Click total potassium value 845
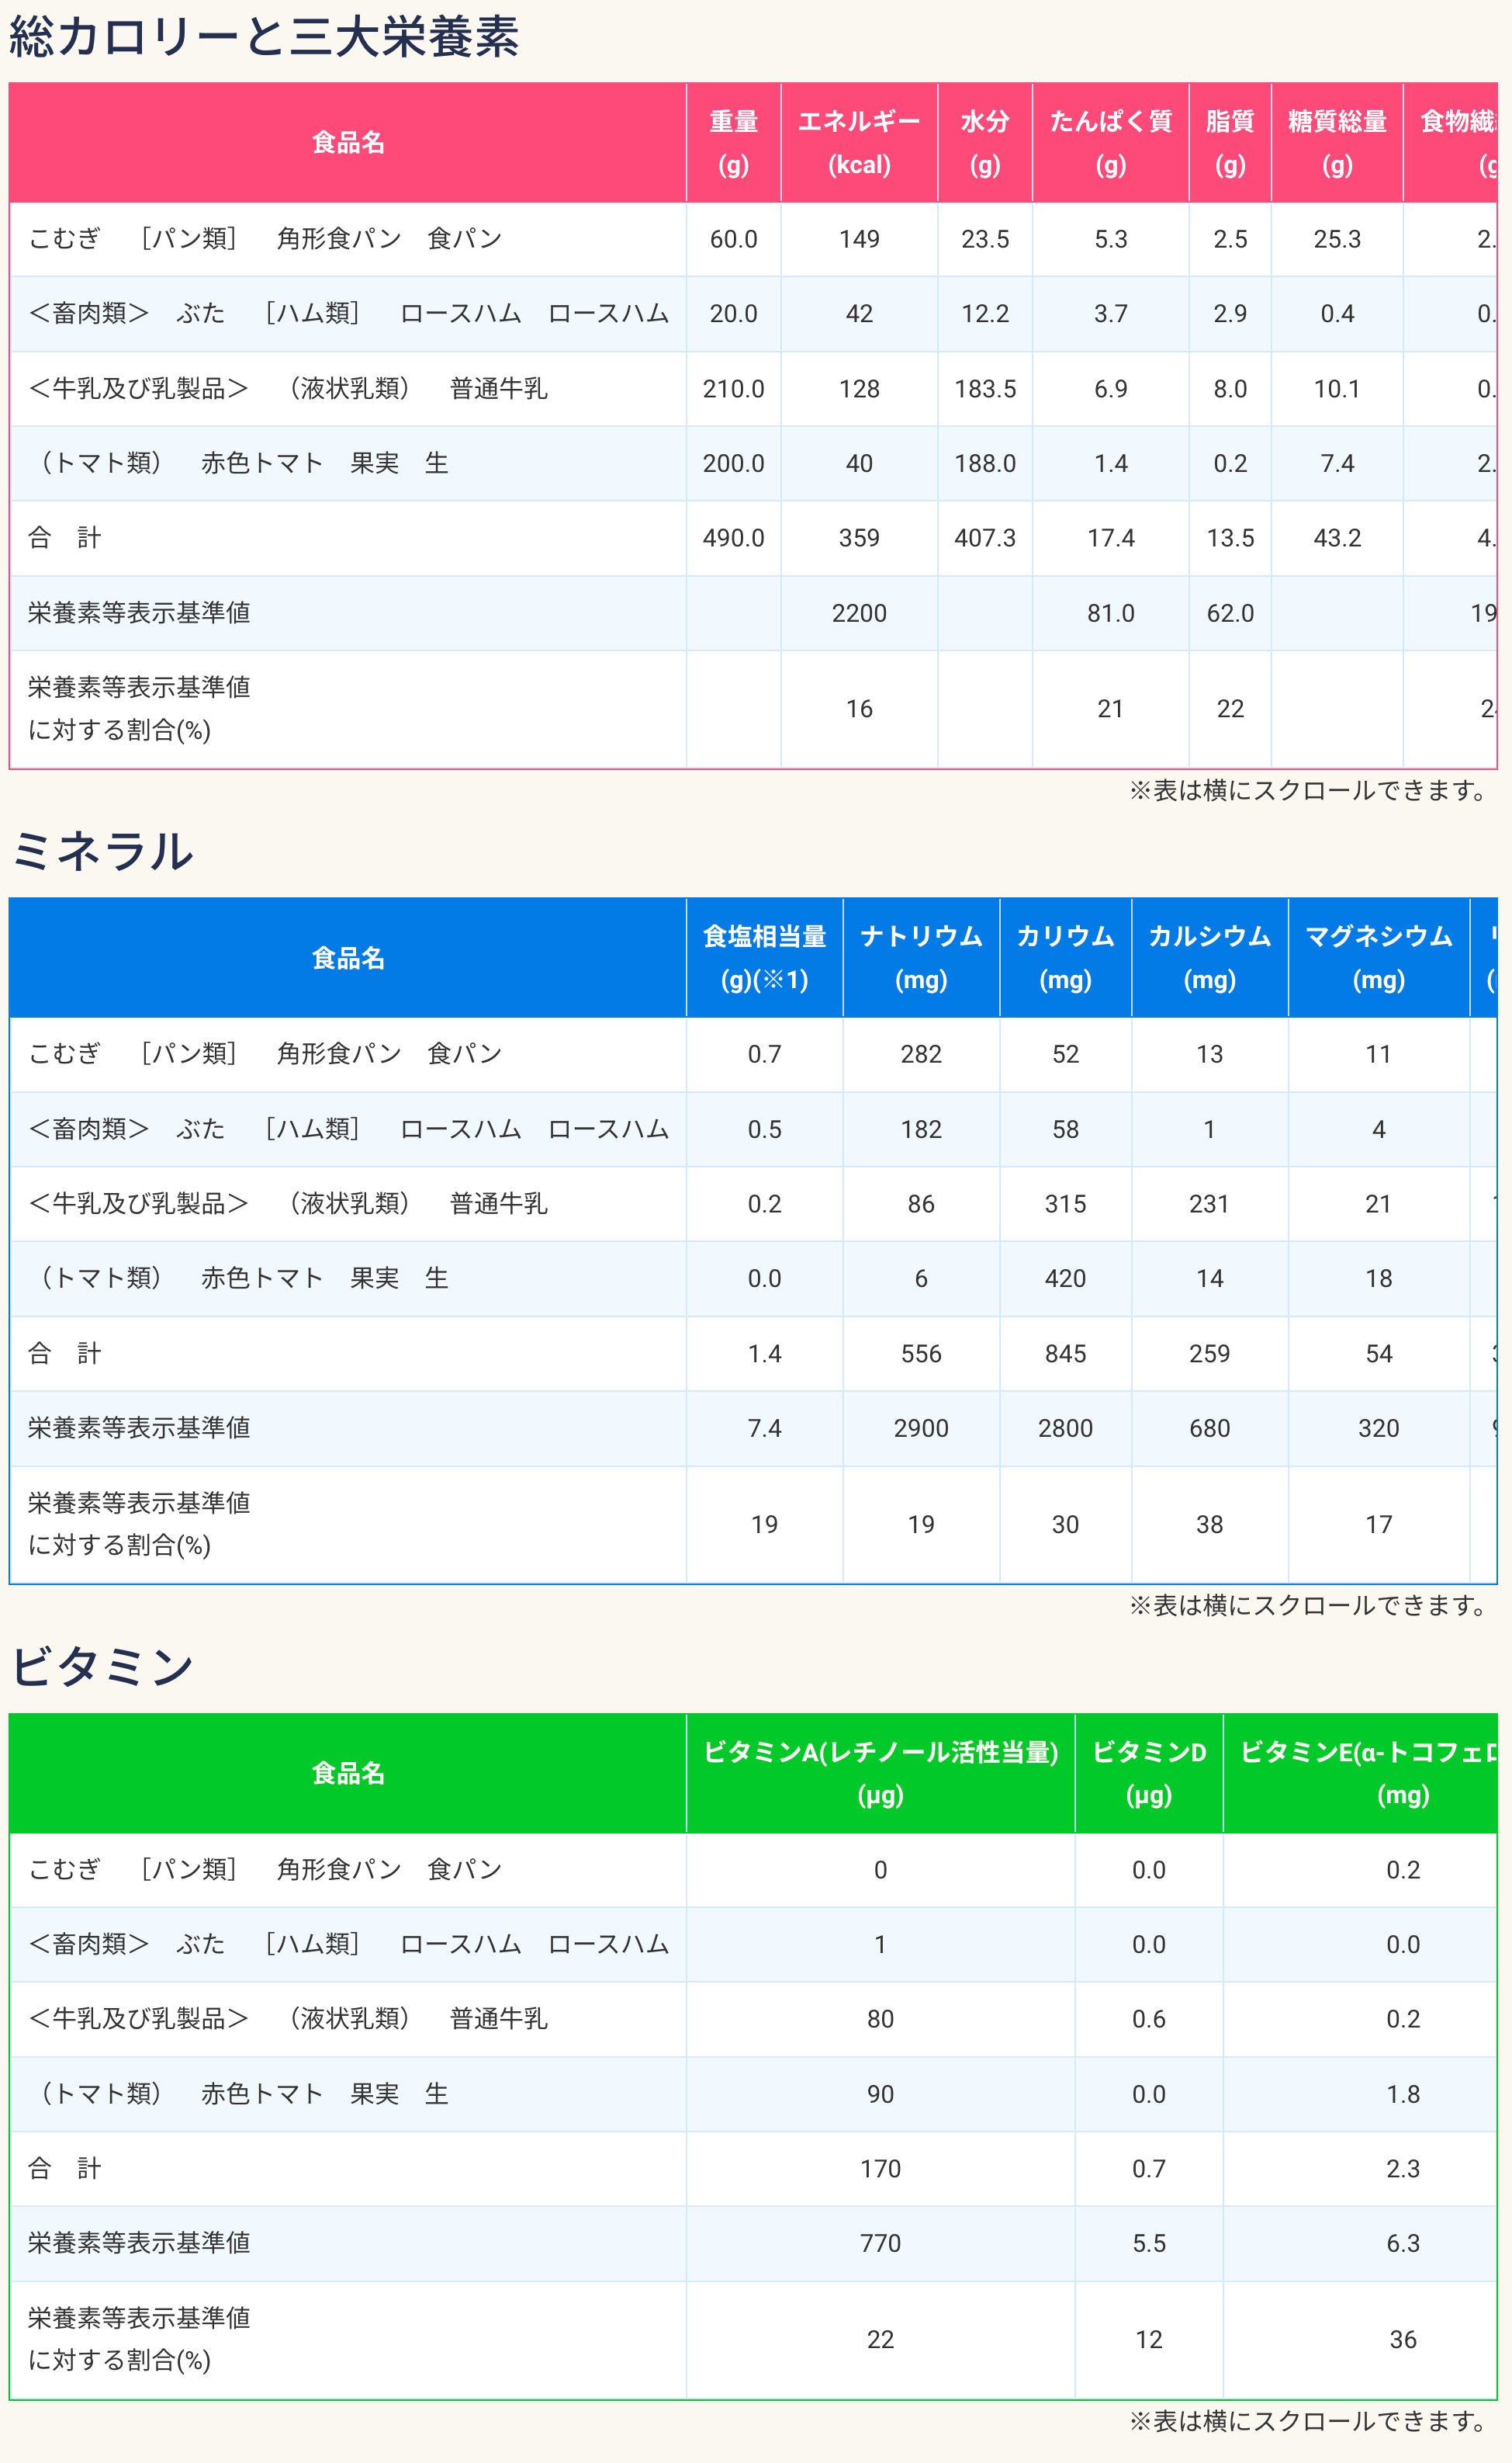This screenshot has height=2463, width=1512. pyautogui.click(x=1066, y=1354)
